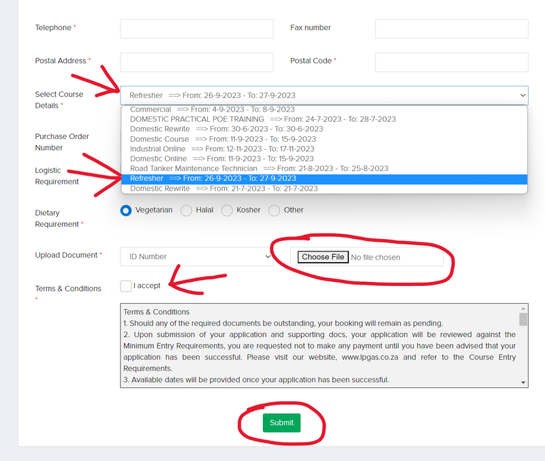
Task: Pick Domestic Course 11-9-2023 option
Action: tap(223, 139)
